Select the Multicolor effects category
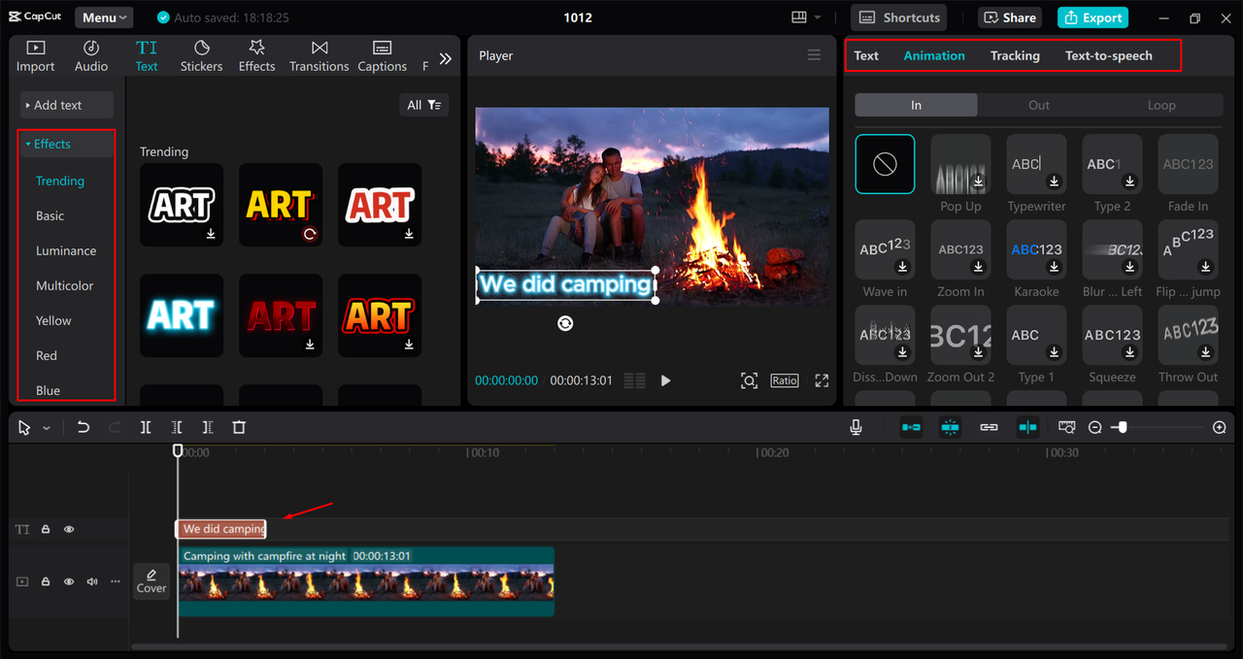1243x659 pixels. (x=65, y=285)
